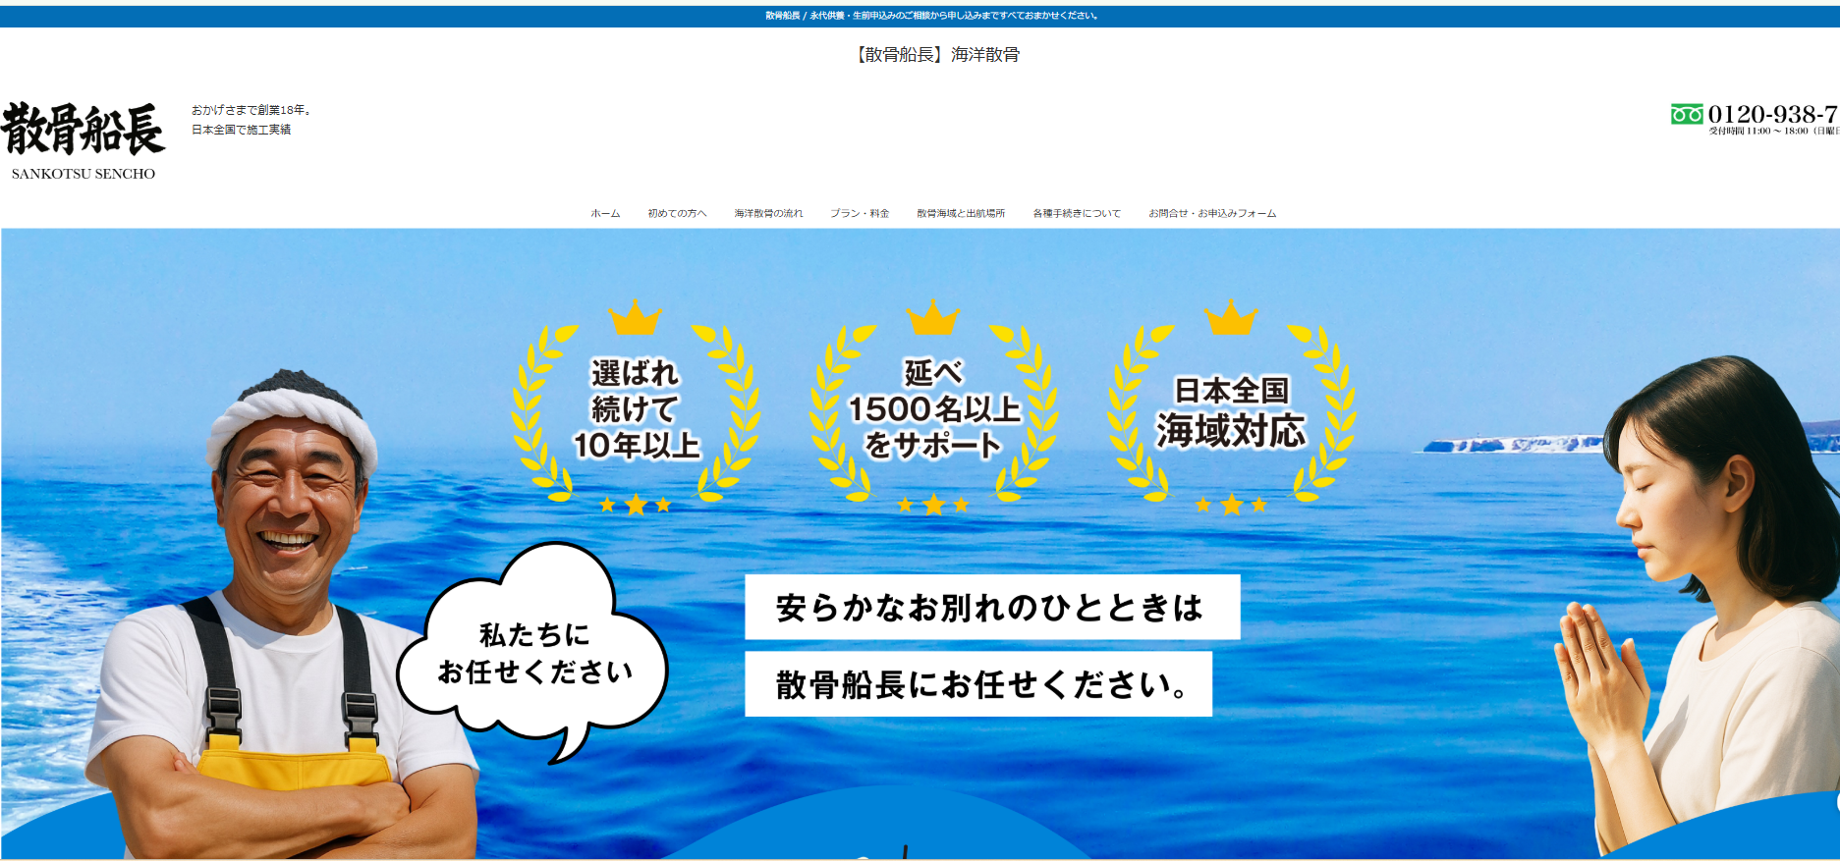Open the お問合せ・お申込みフォーム link

click(1212, 213)
